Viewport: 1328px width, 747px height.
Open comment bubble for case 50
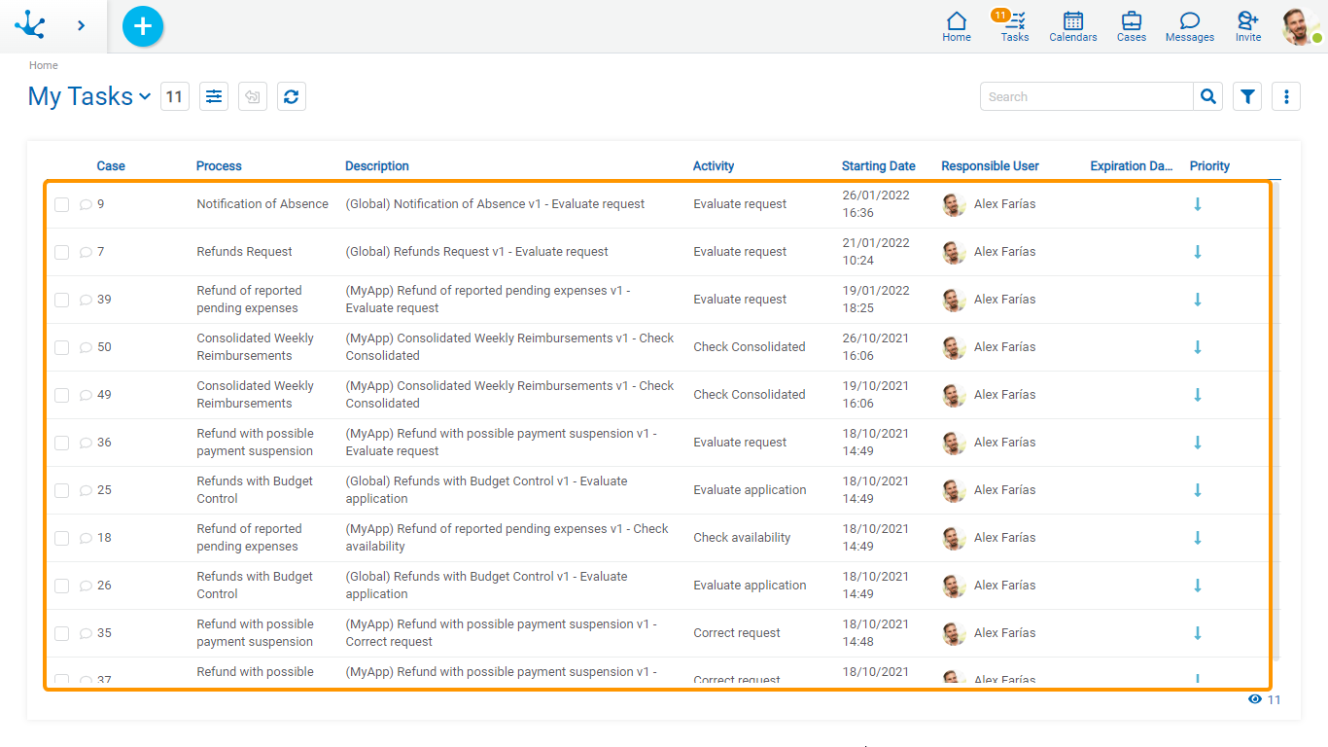coord(86,347)
